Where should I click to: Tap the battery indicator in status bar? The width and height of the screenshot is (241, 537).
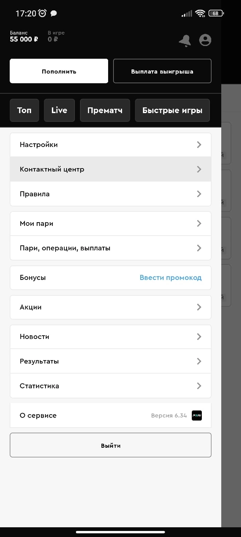pos(216,13)
